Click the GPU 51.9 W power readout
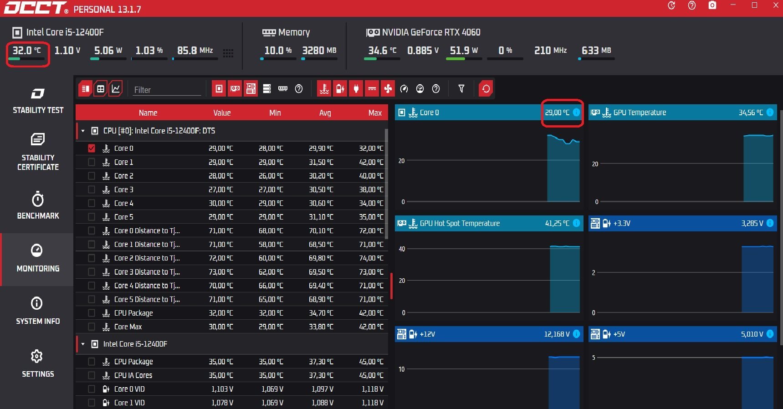This screenshot has height=409, width=783. click(464, 51)
